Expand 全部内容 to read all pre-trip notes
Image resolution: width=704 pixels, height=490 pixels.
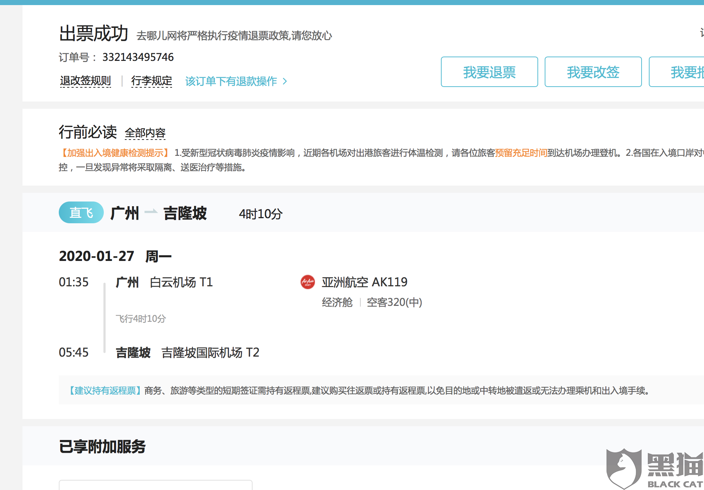click(145, 133)
